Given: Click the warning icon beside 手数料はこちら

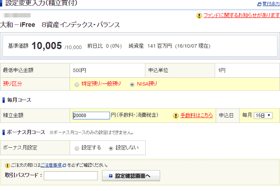Looking at the screenshot, I should (176, 116).
